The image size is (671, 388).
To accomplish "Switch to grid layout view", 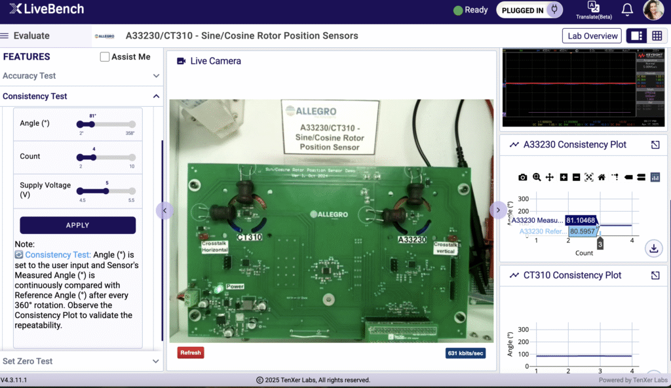I will tap(657, 35).
